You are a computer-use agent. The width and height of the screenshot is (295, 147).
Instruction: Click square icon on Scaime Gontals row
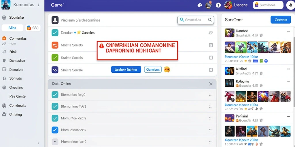tap(211, 58)
